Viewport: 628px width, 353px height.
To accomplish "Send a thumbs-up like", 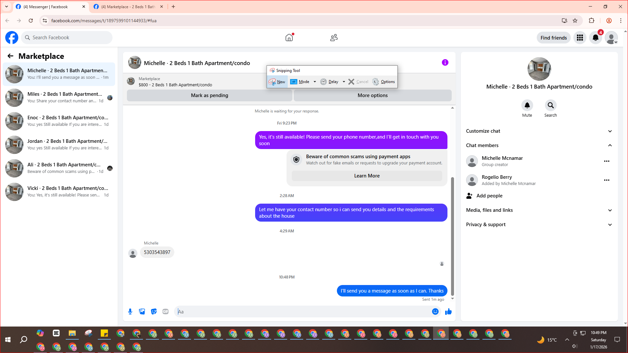I will click(x=448, y=311).
